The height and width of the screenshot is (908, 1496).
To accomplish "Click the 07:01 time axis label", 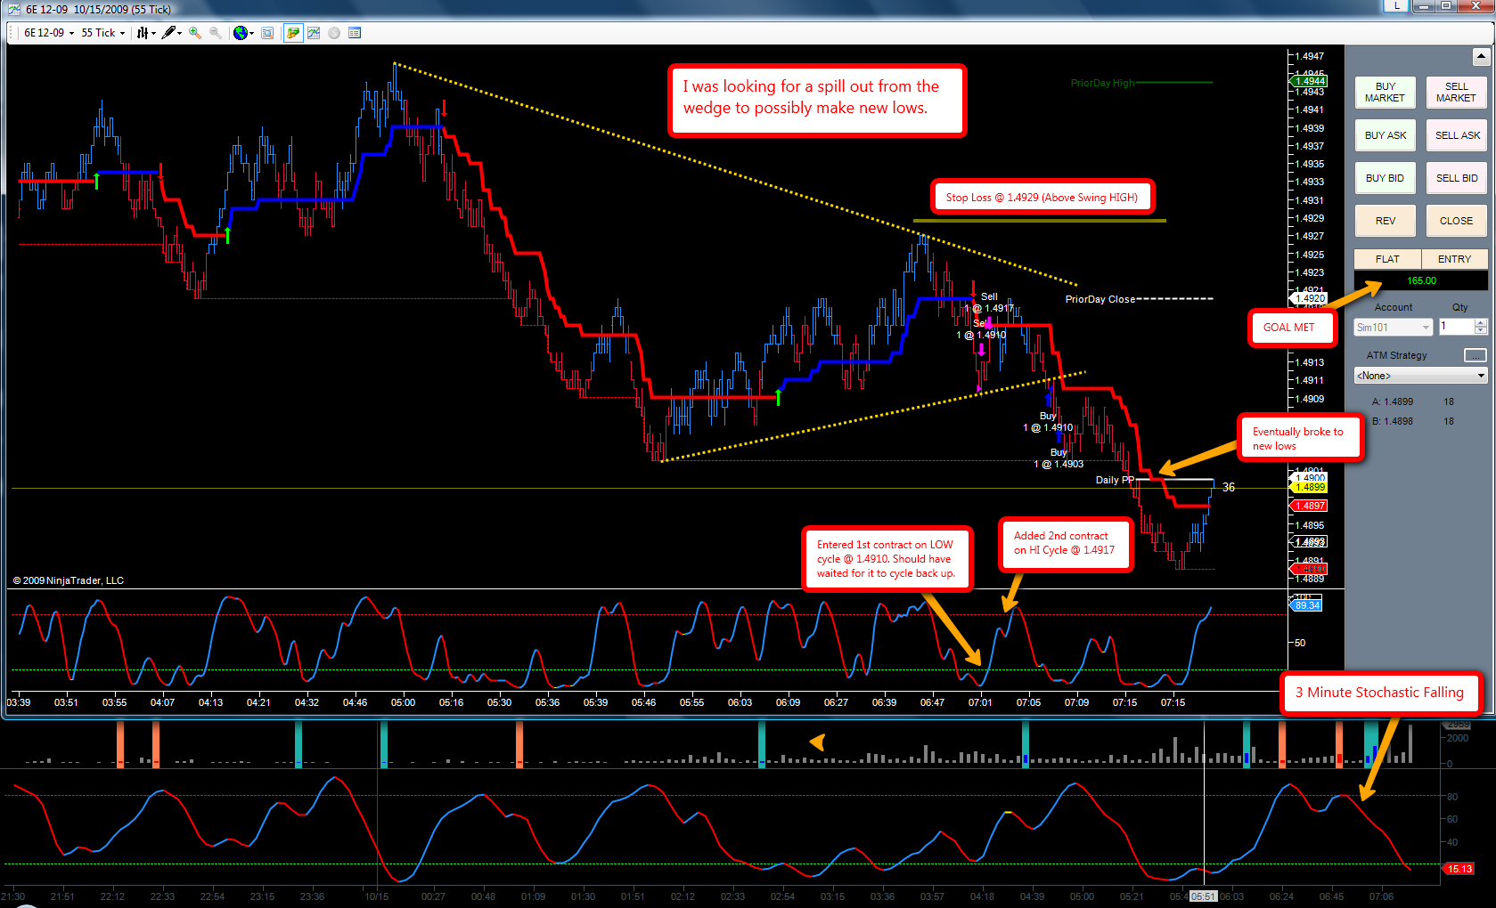I will pyautogui.click(x=980, y=702).
